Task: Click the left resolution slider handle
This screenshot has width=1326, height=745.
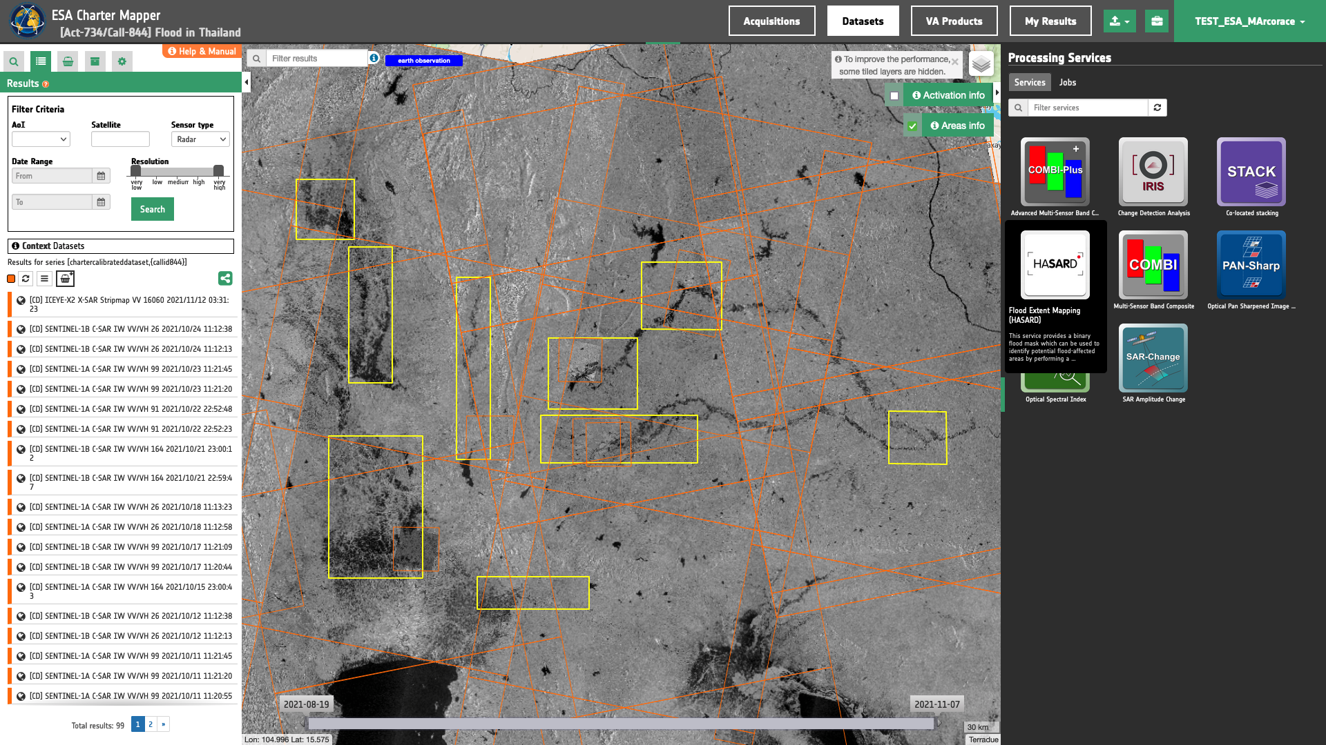Action: tap(136, 170)
